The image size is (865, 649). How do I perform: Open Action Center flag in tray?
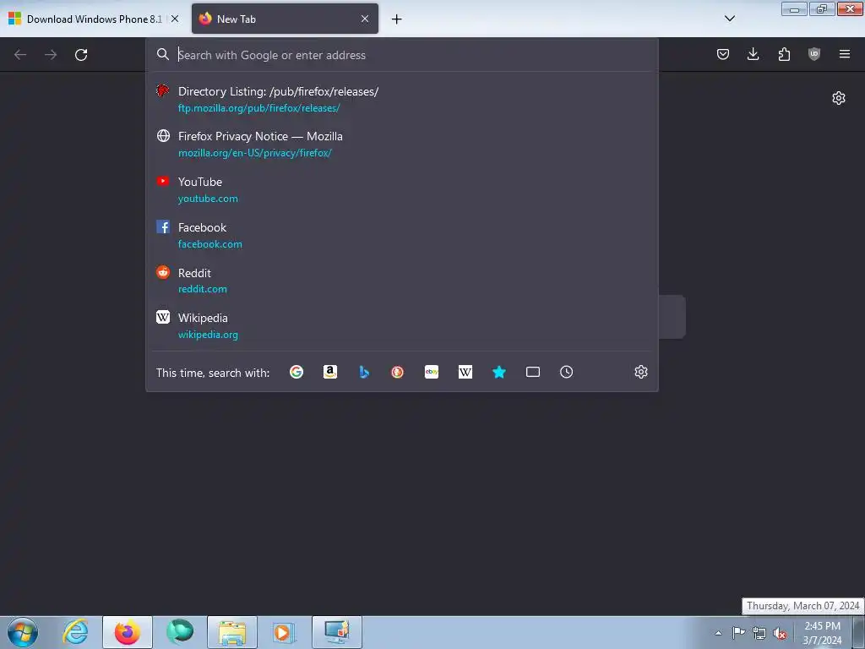(738, 633)
